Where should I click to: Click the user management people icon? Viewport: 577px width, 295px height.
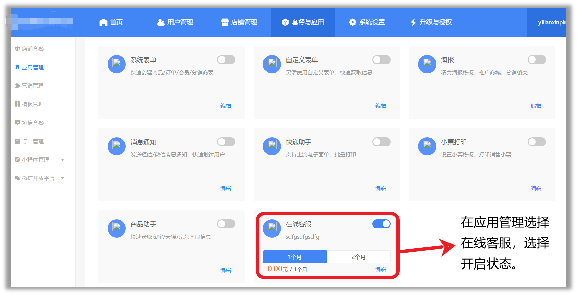point(161,22)
